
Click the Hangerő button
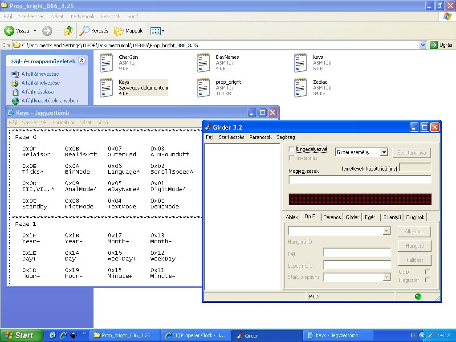pyautogui.click(x=414, y=246)
